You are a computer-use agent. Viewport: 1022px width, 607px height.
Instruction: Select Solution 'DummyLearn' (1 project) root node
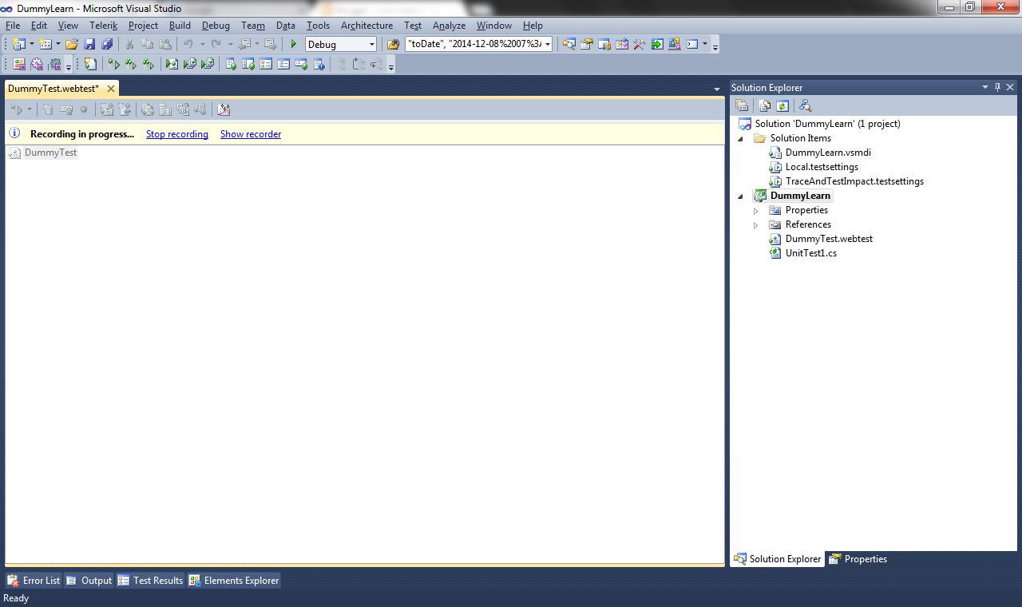pyautogui.click(x=828, y=124)
